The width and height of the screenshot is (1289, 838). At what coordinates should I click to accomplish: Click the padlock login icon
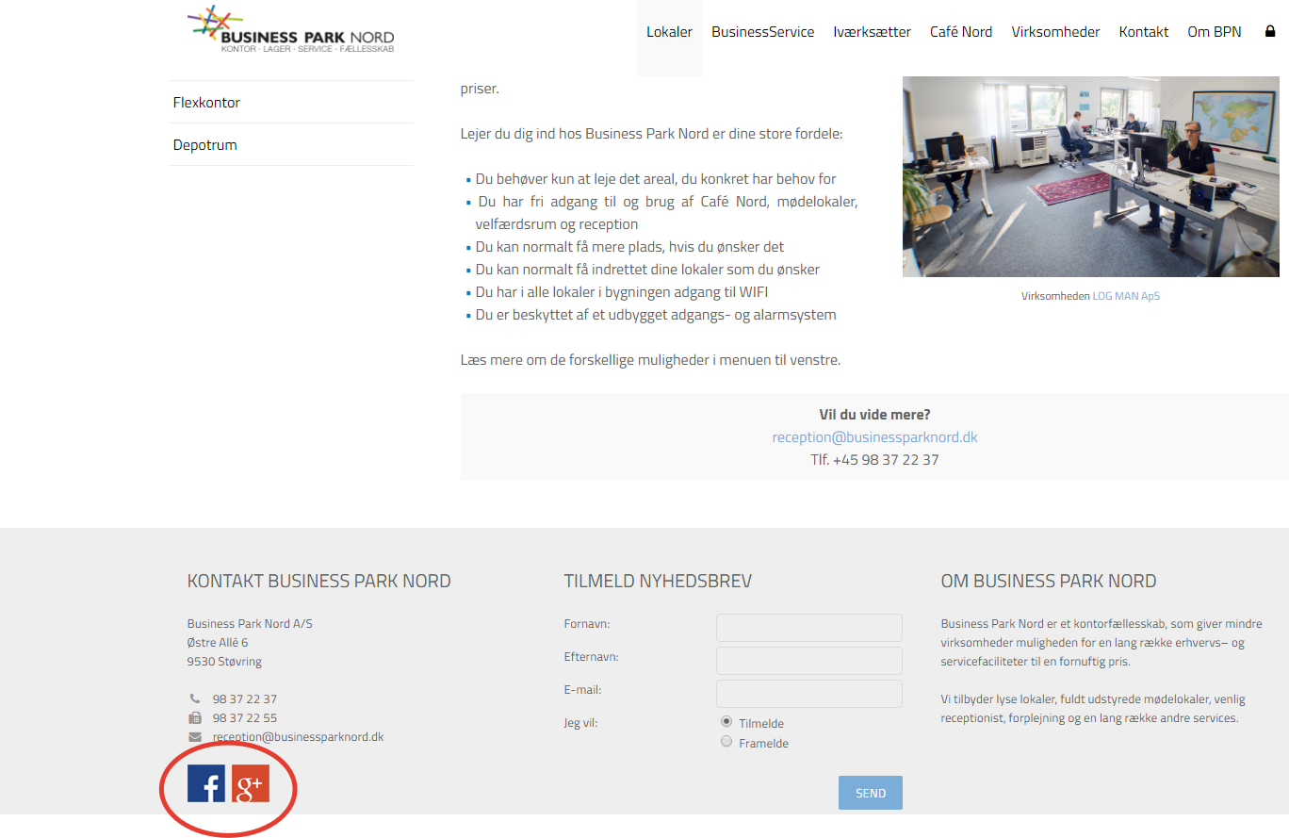pos(1269,32)
